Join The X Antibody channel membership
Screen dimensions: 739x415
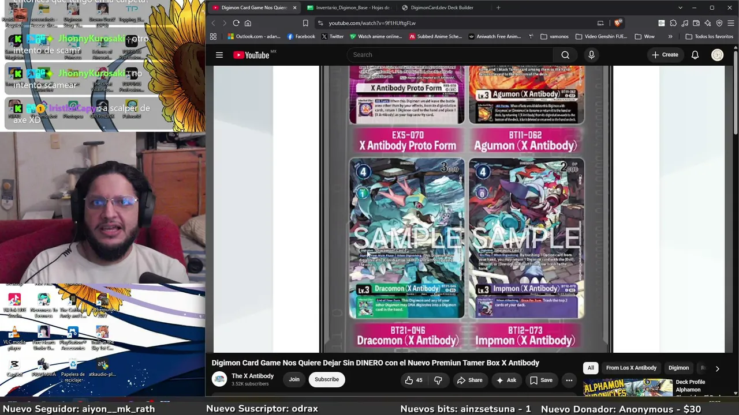pos(294,379)
